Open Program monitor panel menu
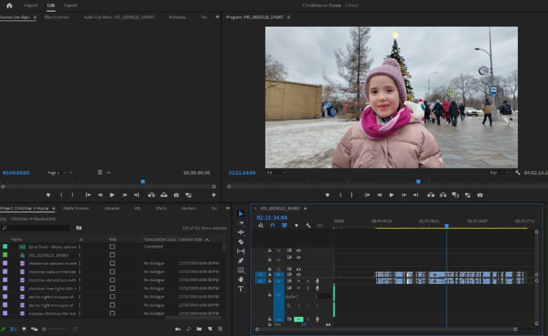The height and width of the screenshot is (336, 548). tap(288, 17)
